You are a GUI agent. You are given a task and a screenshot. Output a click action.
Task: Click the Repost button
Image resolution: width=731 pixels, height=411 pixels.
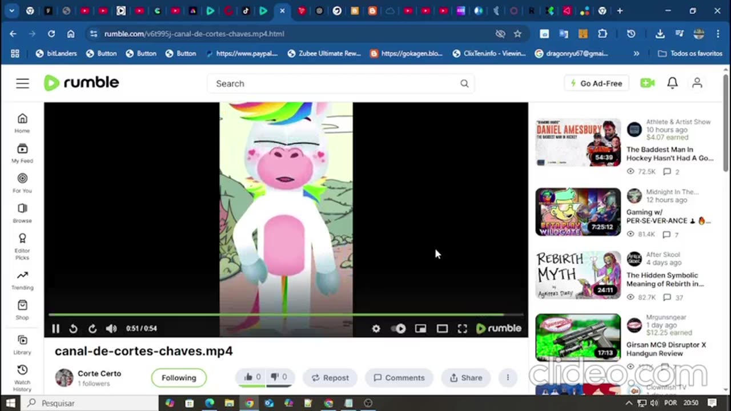coord(330,377)
